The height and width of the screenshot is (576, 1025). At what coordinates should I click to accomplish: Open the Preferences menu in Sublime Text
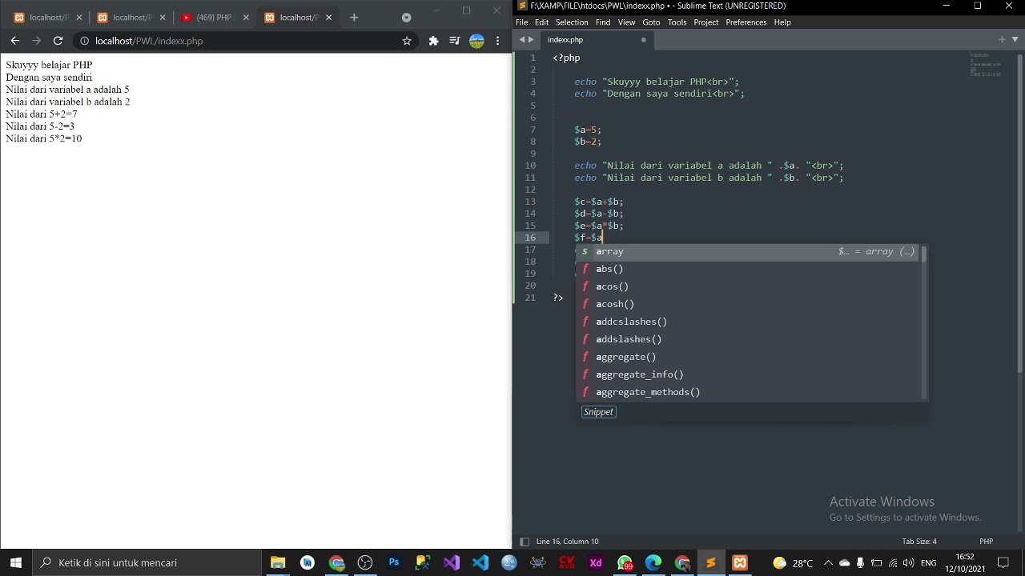click(746, 22)
